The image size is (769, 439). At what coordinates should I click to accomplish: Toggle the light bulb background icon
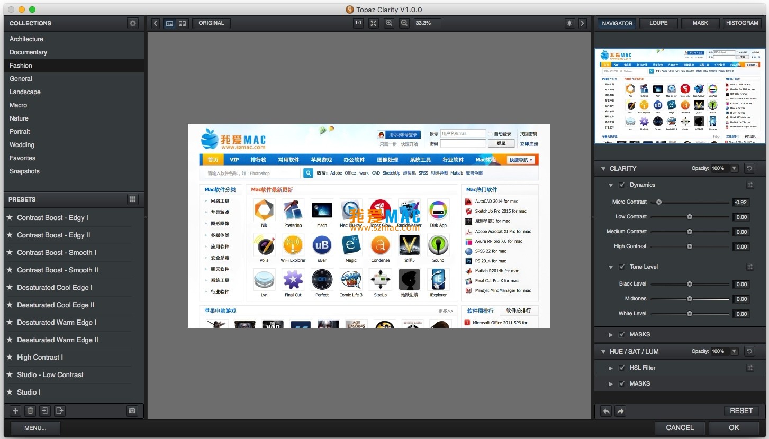pyautogui.click(x=569, y=23)
